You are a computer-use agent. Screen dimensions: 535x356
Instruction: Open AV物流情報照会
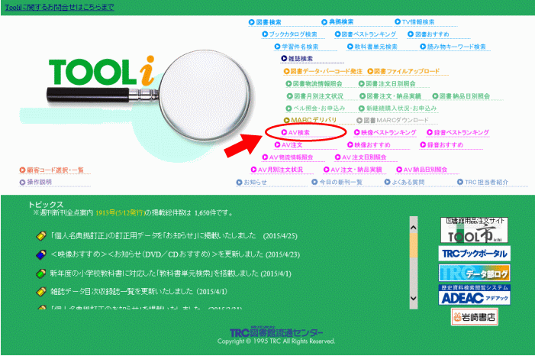point(291,157)
